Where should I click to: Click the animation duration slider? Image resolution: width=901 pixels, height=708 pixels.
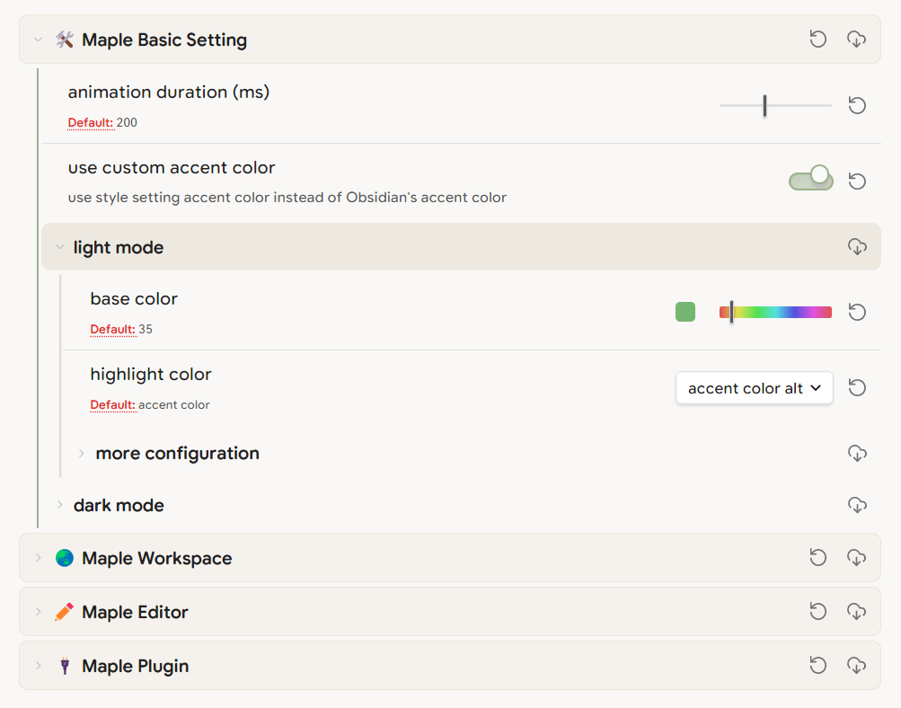(775, 105)
